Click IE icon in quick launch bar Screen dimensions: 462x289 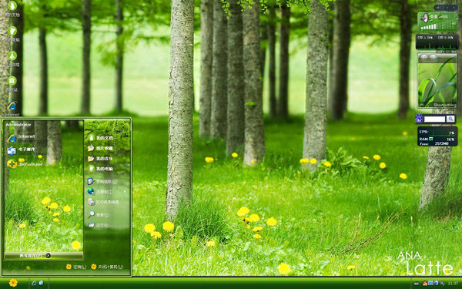point(34,283)
